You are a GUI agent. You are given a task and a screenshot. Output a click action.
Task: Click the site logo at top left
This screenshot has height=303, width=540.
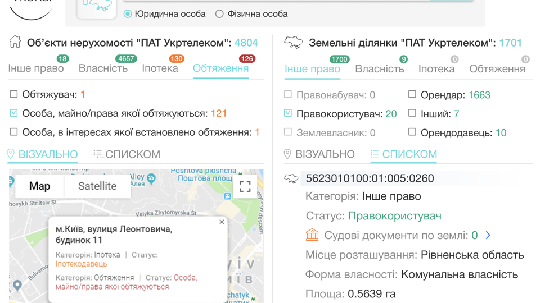[31, 10]
